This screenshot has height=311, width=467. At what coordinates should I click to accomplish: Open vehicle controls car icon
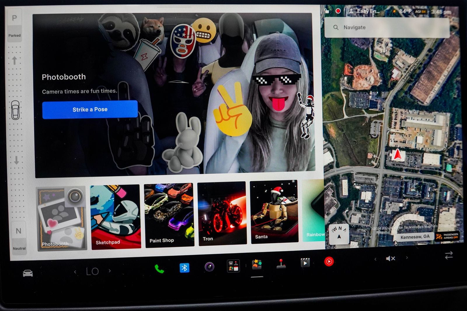coord(28,273)
